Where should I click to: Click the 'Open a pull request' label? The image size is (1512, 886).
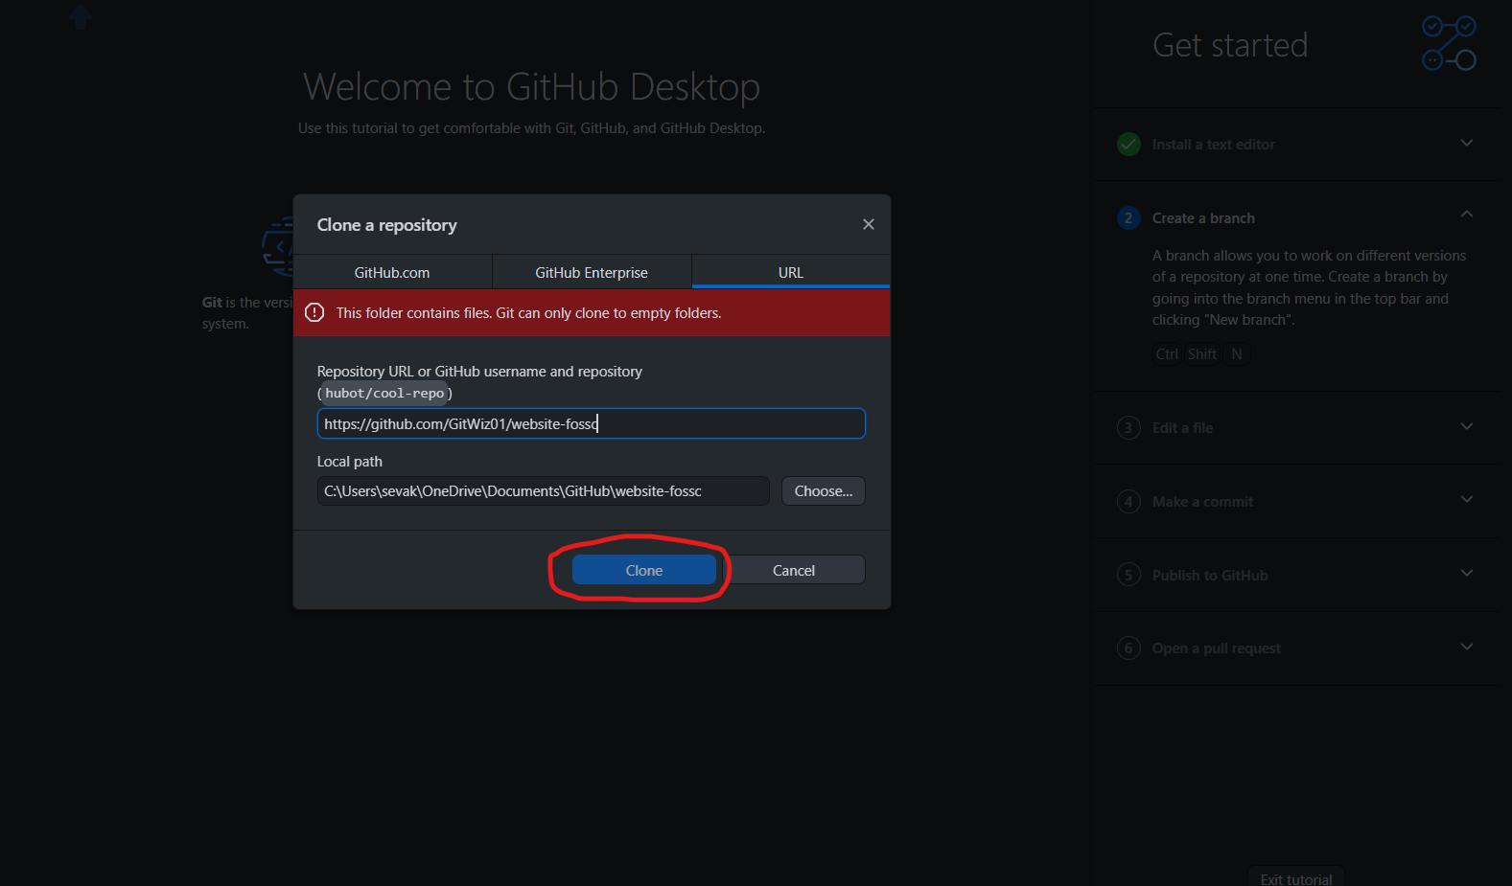(x=1216, y=648)
